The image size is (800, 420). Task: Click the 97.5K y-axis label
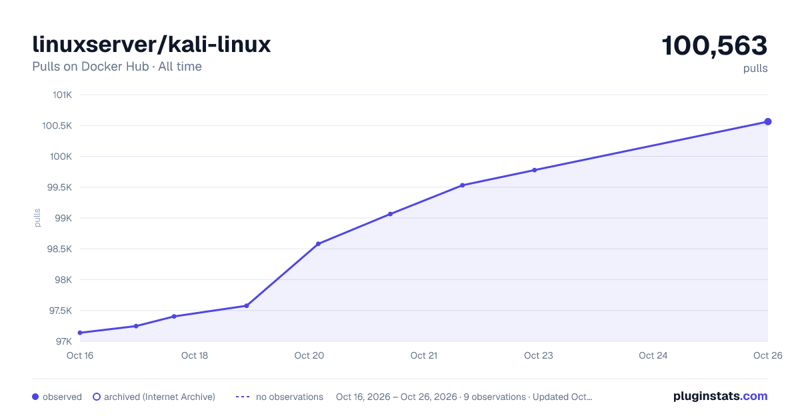[x=59, y=311]
